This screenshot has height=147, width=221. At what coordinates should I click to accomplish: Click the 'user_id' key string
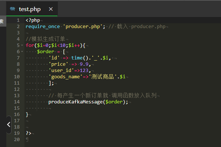point(61,71)
